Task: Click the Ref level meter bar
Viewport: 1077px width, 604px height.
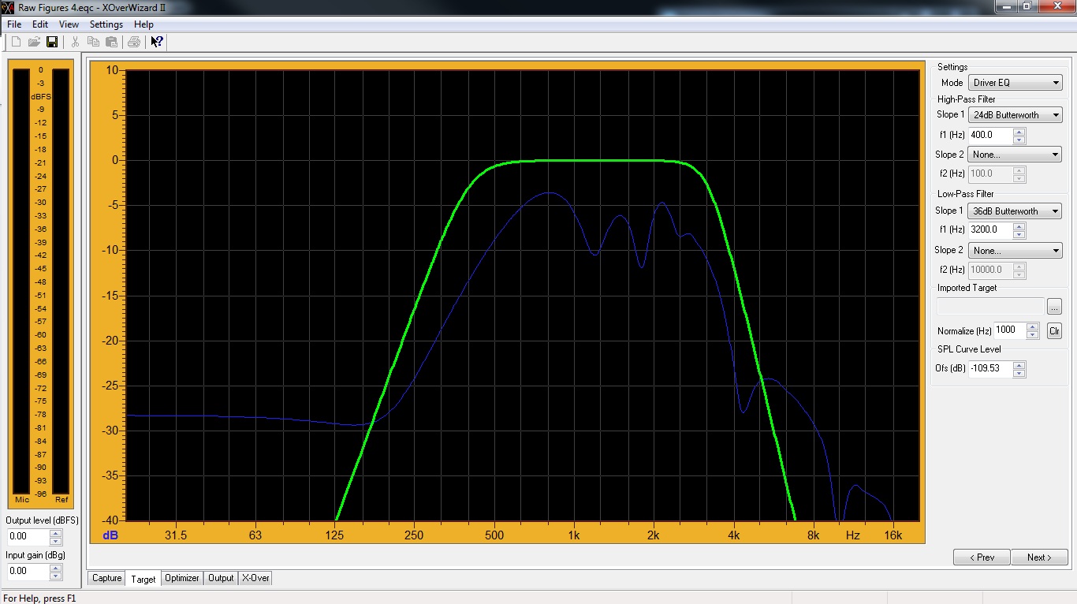Action: (61, 281)
